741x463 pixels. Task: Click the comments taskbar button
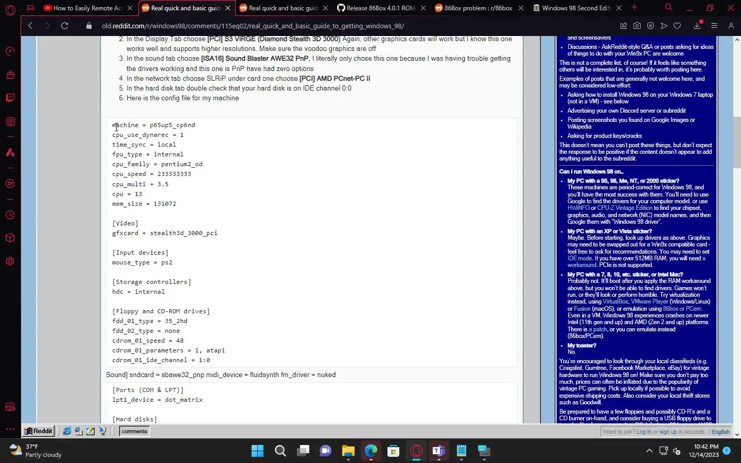[x=134, y=431]
